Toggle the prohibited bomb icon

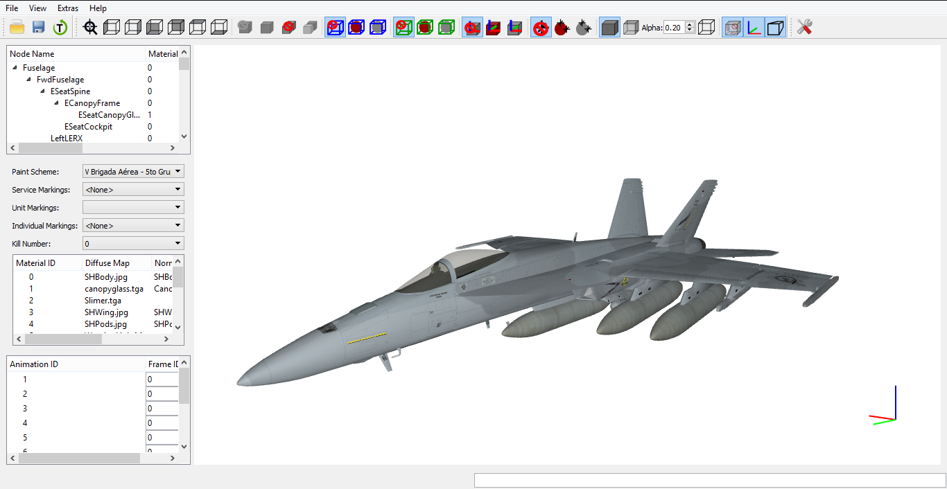tap(541, 28)
